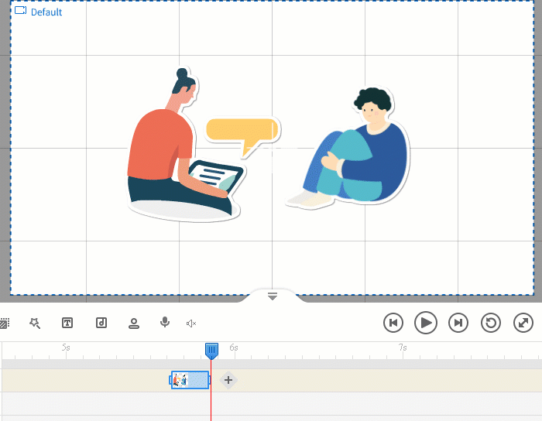Image resolution: width=542 pixels, height=421 pixels.
Task: Click the 7s mark on the ruler
Action: click(403, 347)
